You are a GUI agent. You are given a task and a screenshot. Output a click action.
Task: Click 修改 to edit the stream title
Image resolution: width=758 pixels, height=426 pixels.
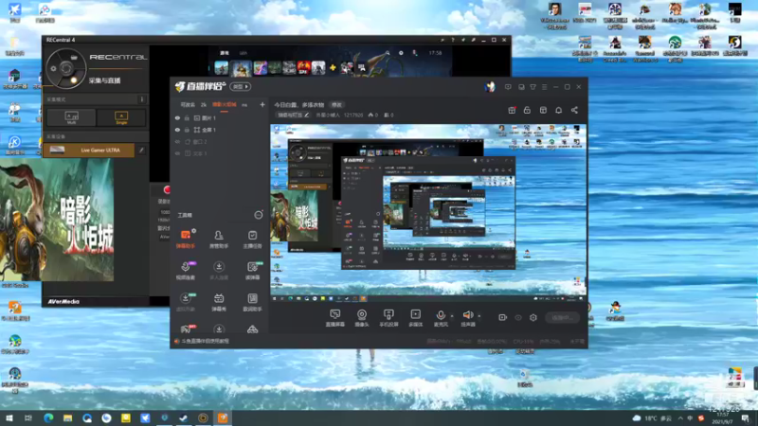click(x=336, y=105)
